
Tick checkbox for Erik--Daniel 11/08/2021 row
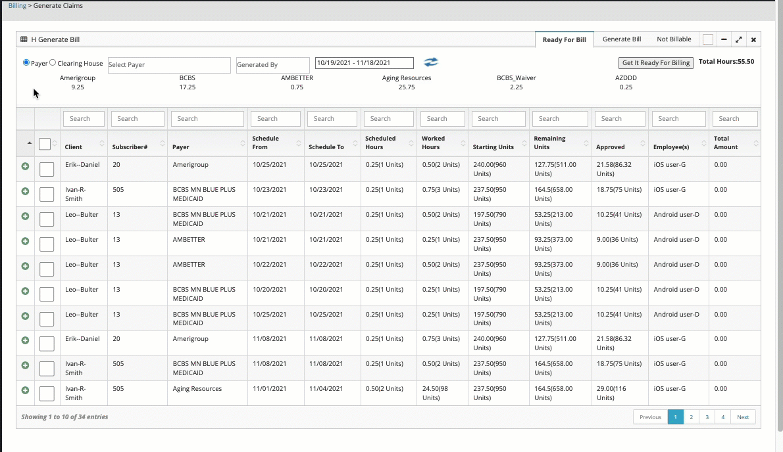pyautogui.click(x=47, y=344)
